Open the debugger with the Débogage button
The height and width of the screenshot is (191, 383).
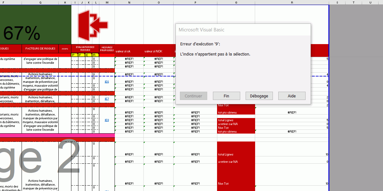259,96
